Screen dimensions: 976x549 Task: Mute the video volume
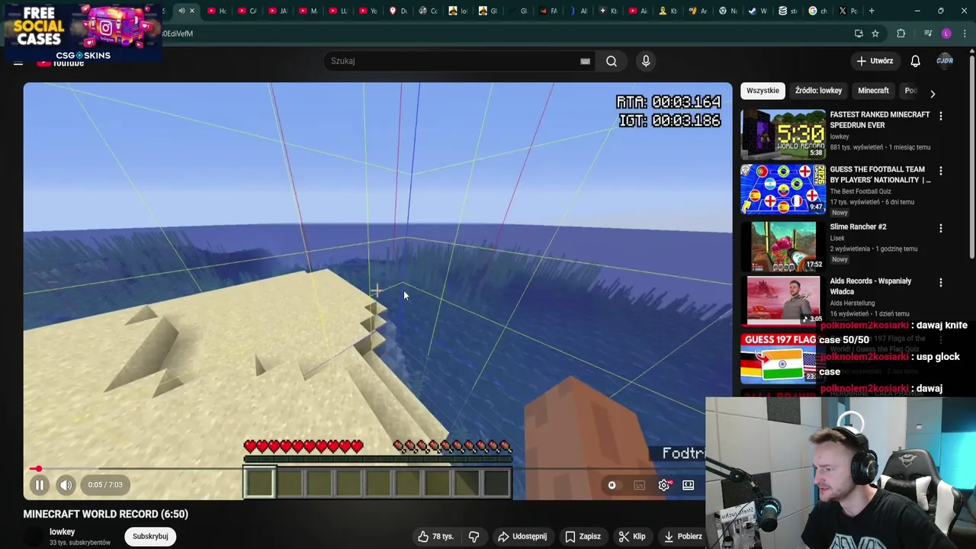pos(66,485)
